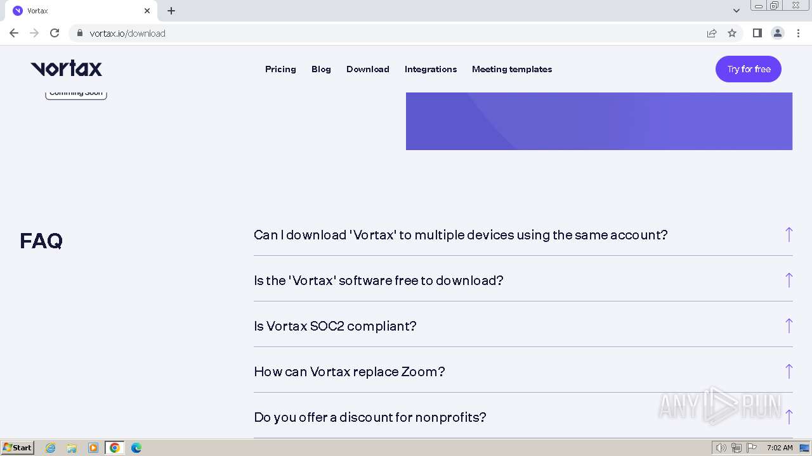Expand the SOC2 compliant FAQ
The height and width of the screenshot is (456, 812).
click(335, 326)
